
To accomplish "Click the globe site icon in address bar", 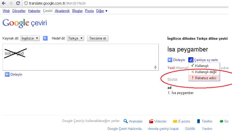I will pos(26,3).
